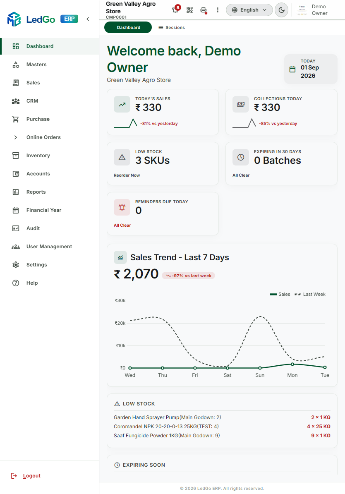Click Today's Sales trend icon
This screenshot has height=494, width=345.
point(122,105)
